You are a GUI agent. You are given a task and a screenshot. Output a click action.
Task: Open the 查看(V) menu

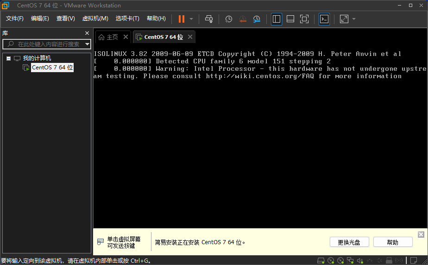65,18
